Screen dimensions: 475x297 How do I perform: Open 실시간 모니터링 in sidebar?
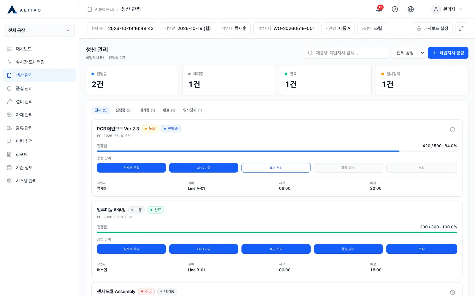click(x=39, y=62)
